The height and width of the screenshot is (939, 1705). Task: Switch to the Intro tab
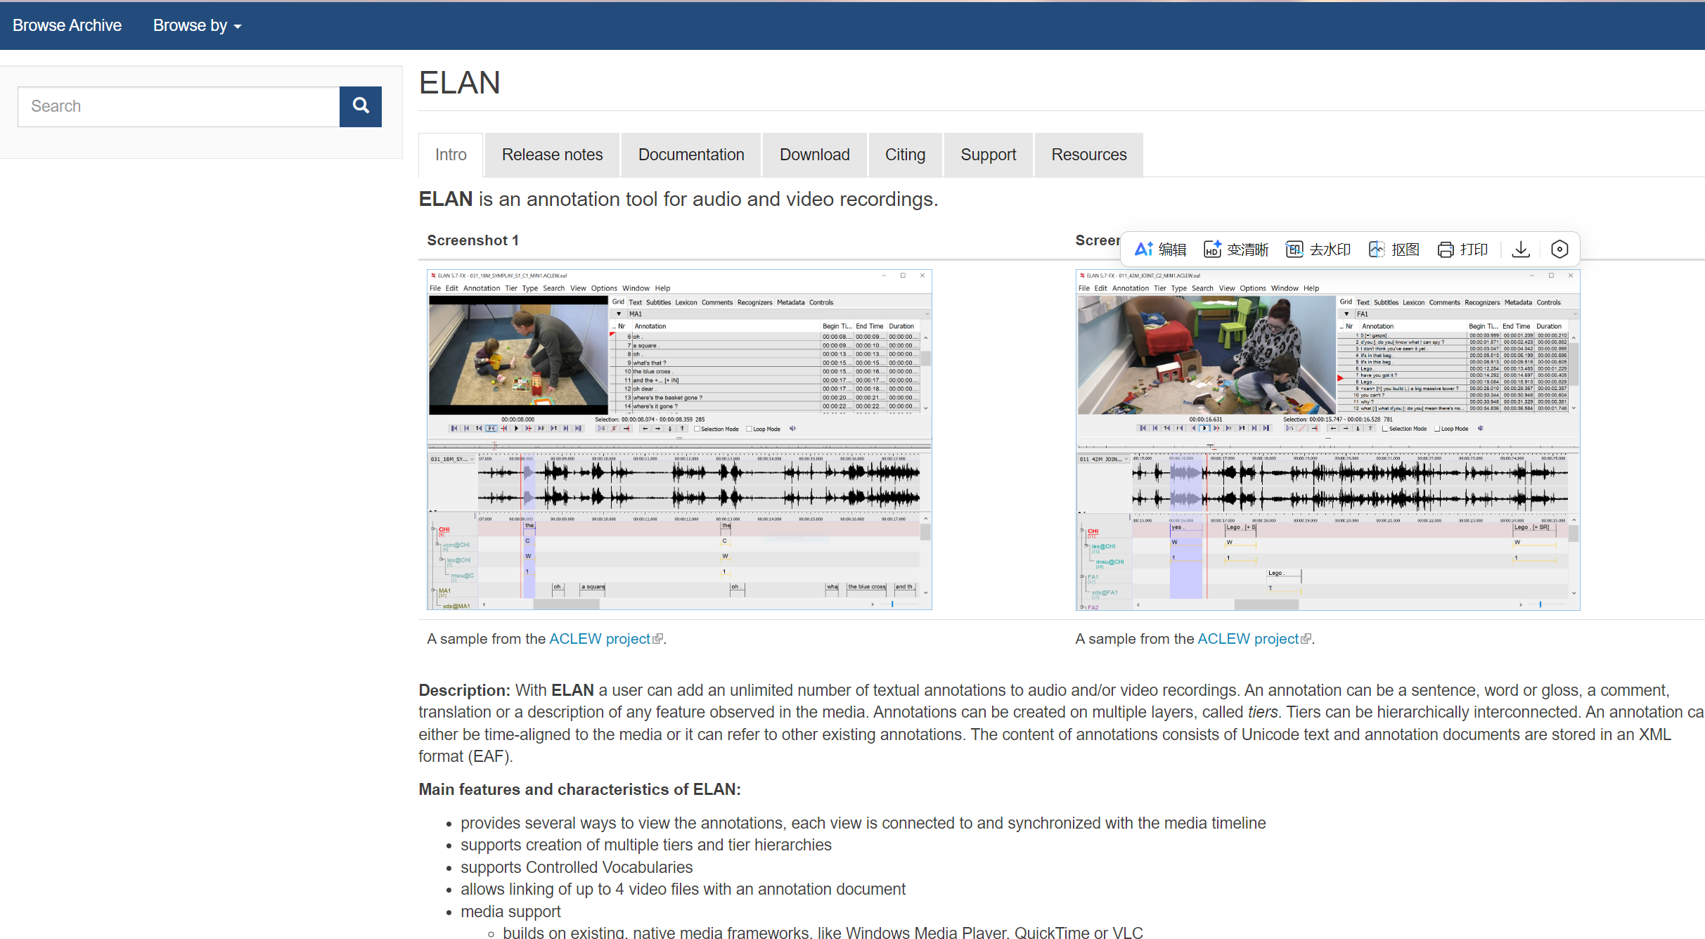451,155
